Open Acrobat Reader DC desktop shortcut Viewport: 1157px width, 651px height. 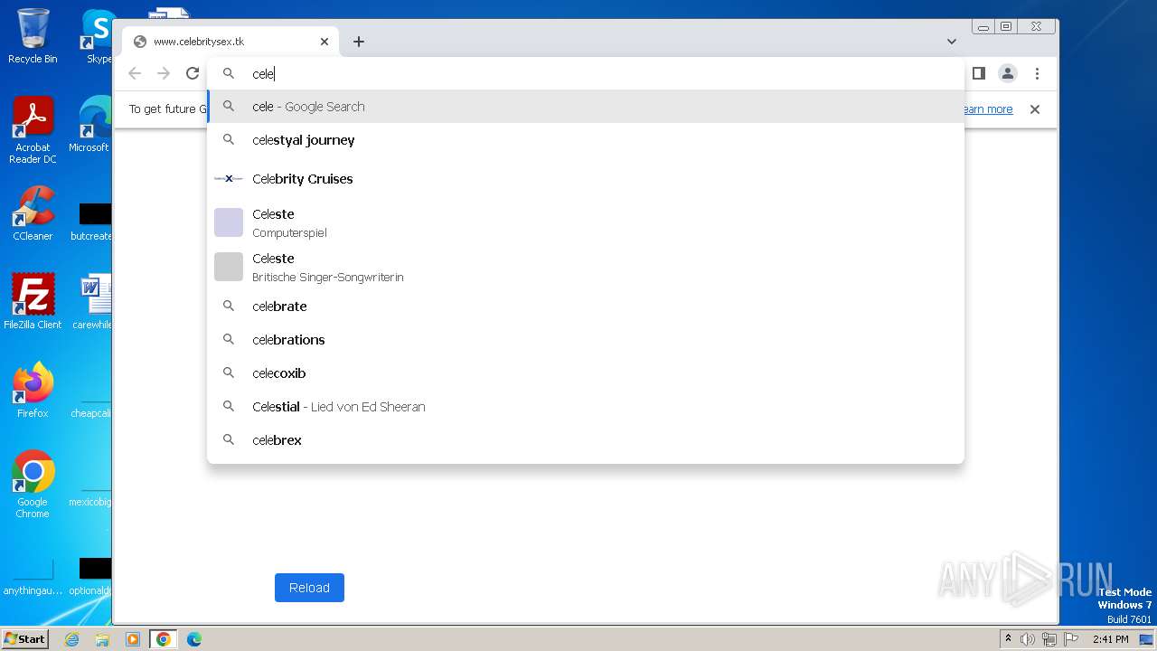[x=33, y=130]
